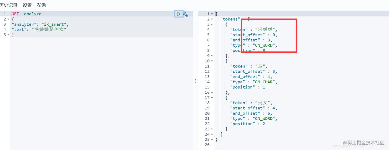389x150 pixels.
Task: Collapse the request body at editor line 2
Action: click(x=8, y=19)
